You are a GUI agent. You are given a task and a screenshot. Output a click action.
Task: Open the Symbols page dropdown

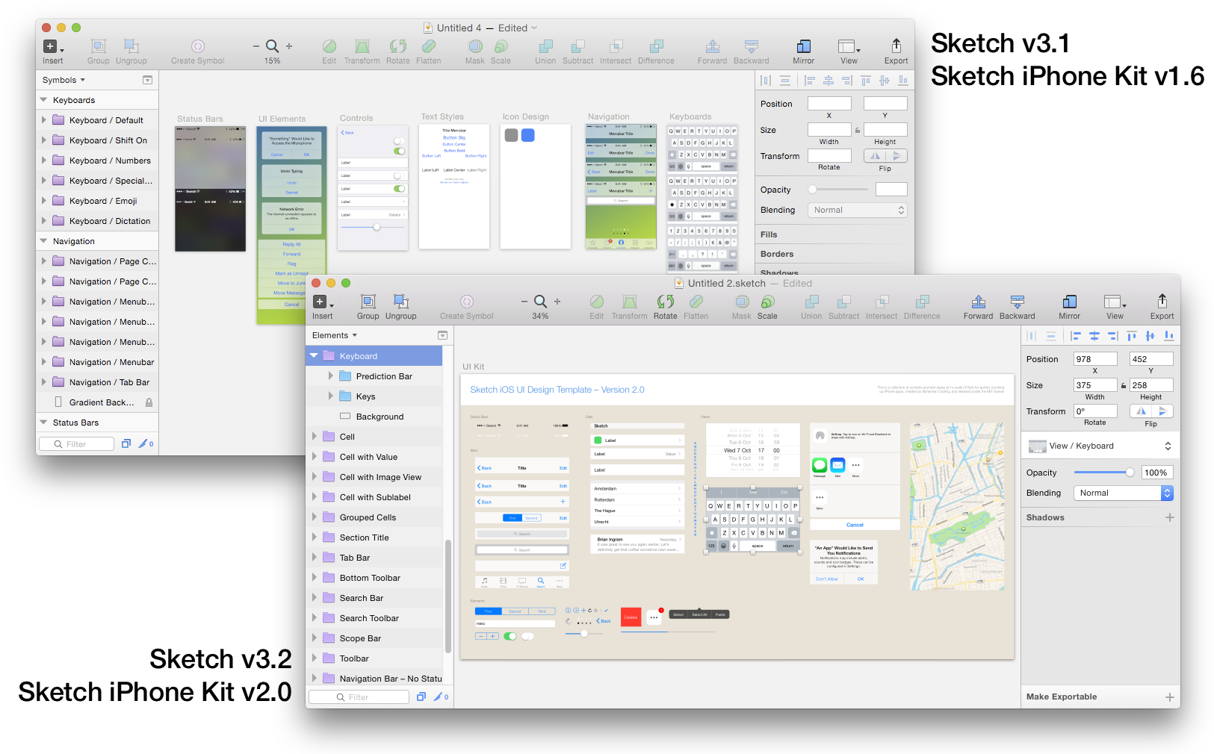click(x=64, y=80)
